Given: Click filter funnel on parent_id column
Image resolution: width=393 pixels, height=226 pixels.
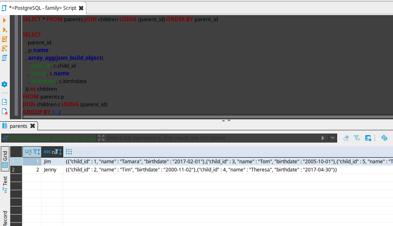Looking at the screenshot, I should coord(35,151).
